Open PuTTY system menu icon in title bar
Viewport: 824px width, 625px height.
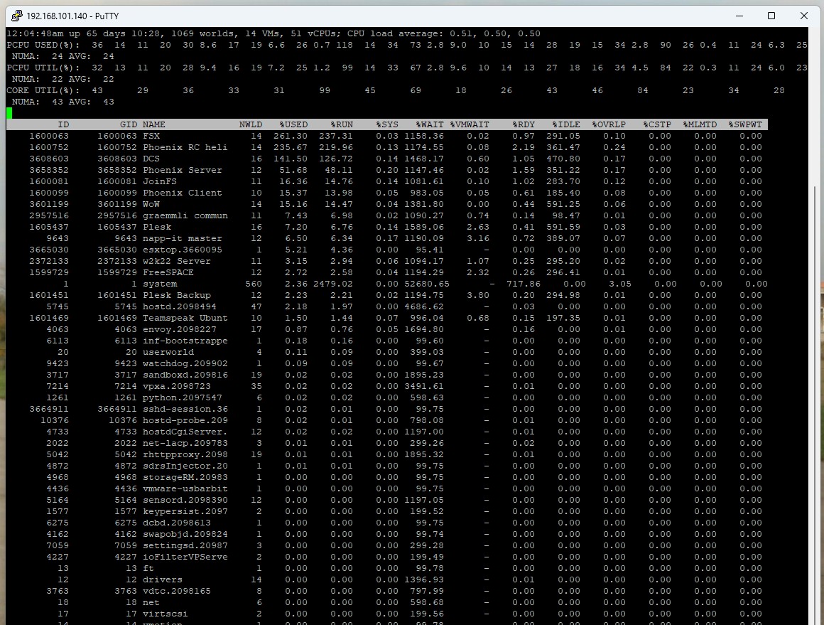pos(16,16)
